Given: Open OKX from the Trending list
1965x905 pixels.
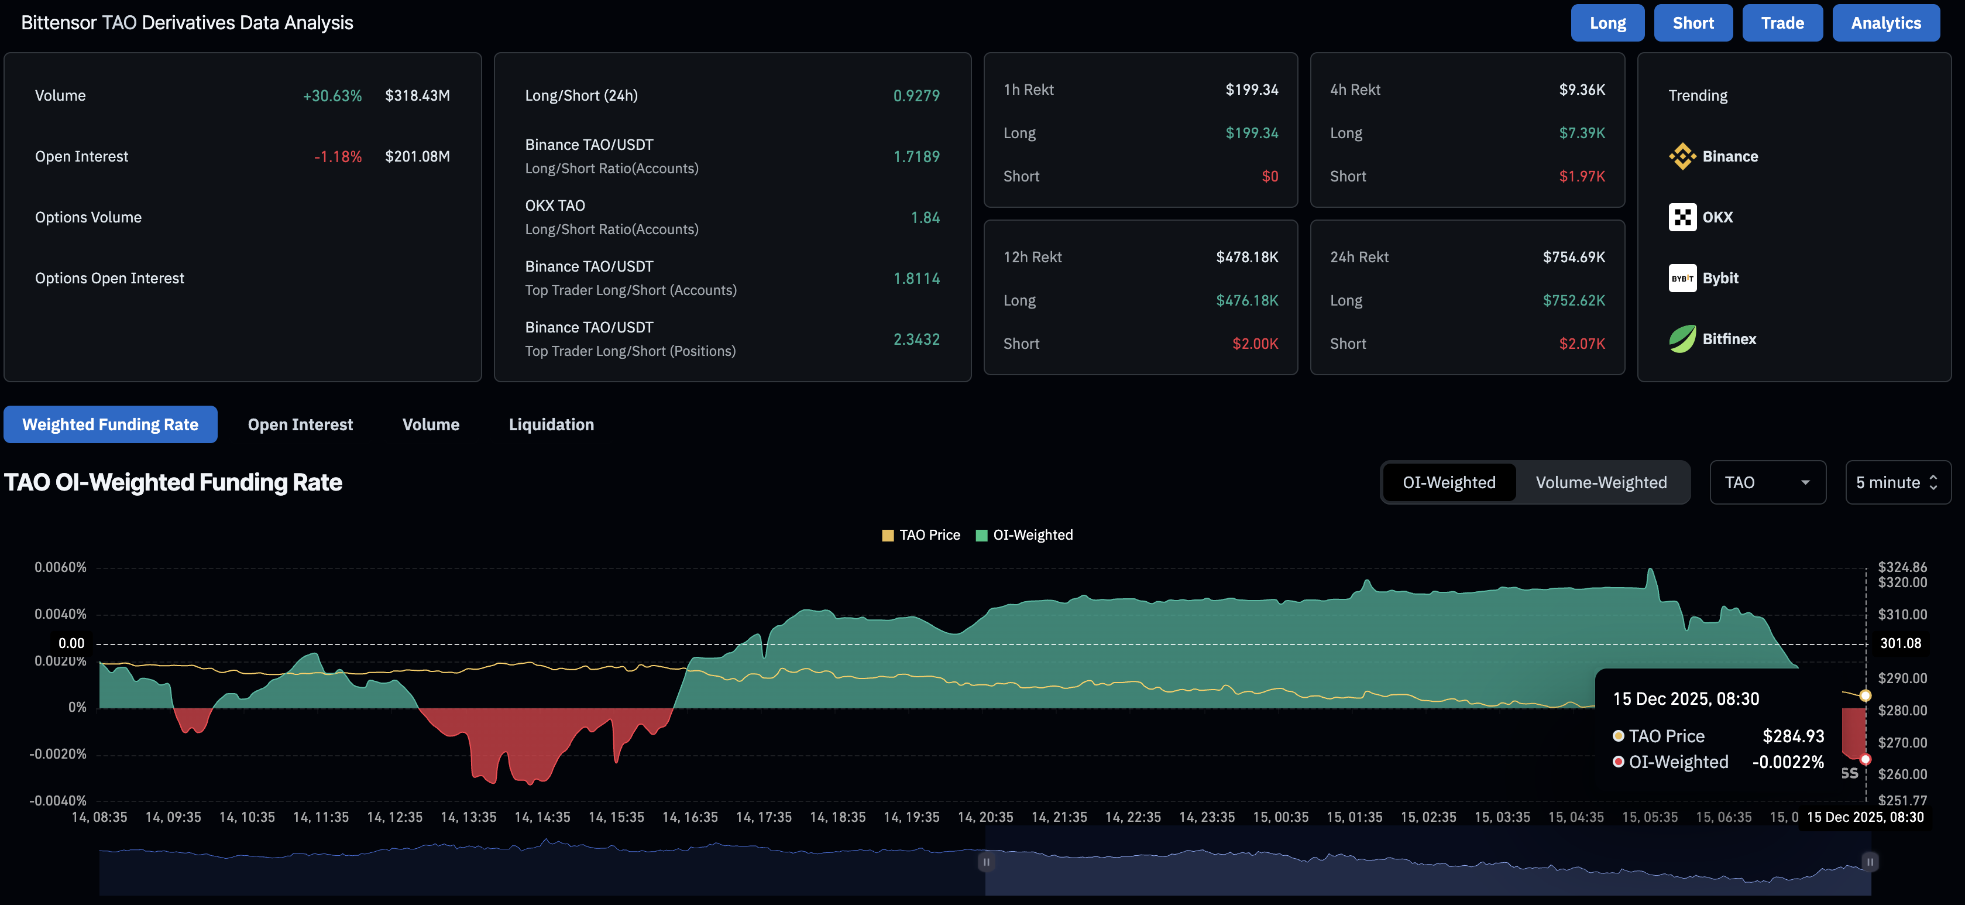Looking at the screenshot, I should click(x=1683, y=217).
